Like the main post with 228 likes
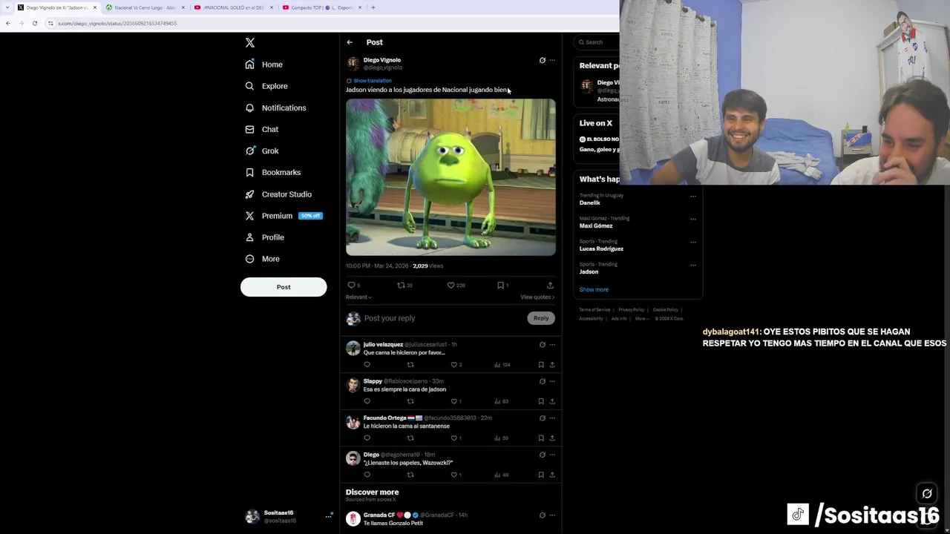Image resolution: width=950 pixels, height=534 pixels. 451,285
